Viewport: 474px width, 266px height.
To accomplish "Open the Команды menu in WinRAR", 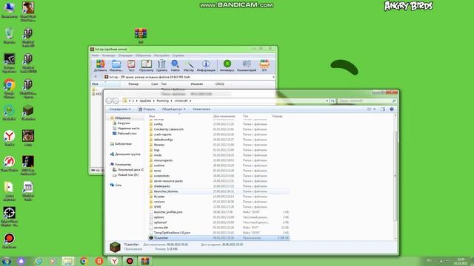I will (109, 55).
